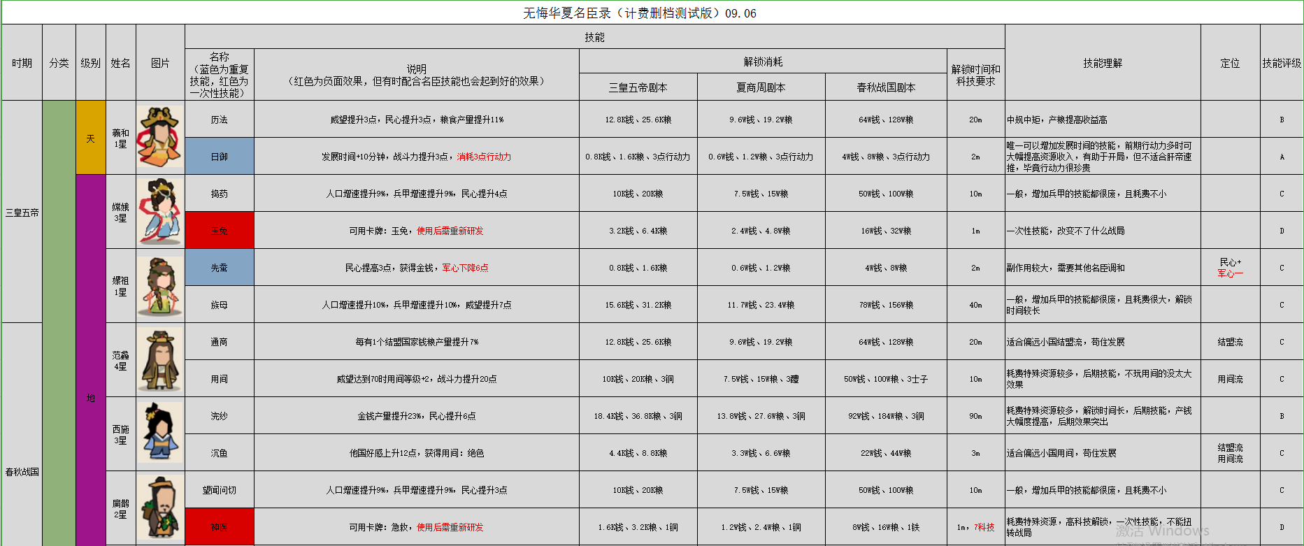Image resolution: width=1304 pixels, height=546 pixels.
Task: Click the green 分类 column block
Action: click(59, 323)
